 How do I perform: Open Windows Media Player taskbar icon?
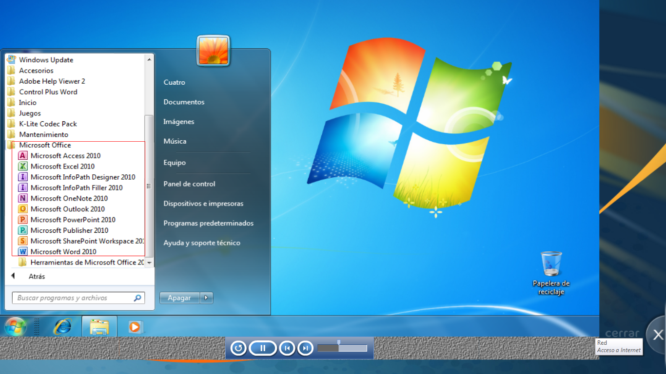(x=135, y=327)
